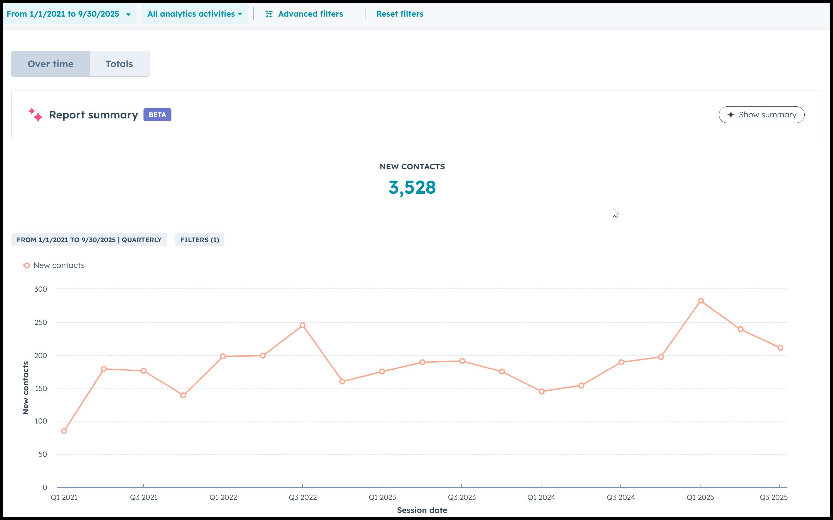
Task: Toggle New contacts legend marker
Action: tap(27, 265)
